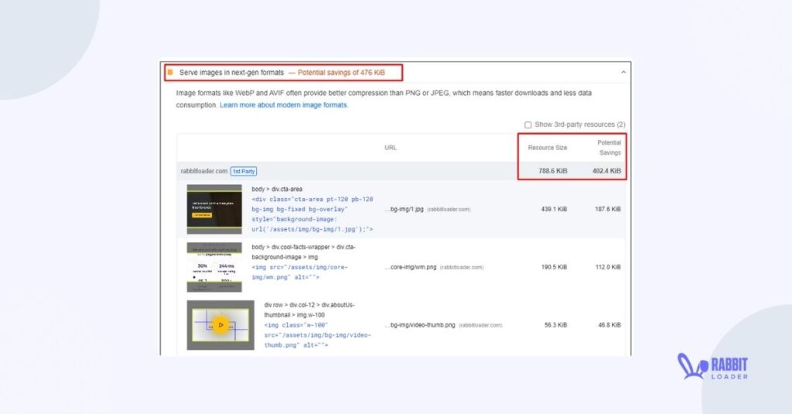
Task: Click the Potential Savings column header
Action: (x=609, y=148)
